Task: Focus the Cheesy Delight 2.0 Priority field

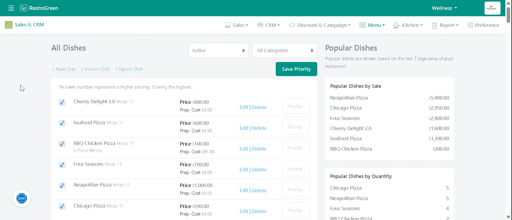Action: pyautogui.click(x=296, y=106)
